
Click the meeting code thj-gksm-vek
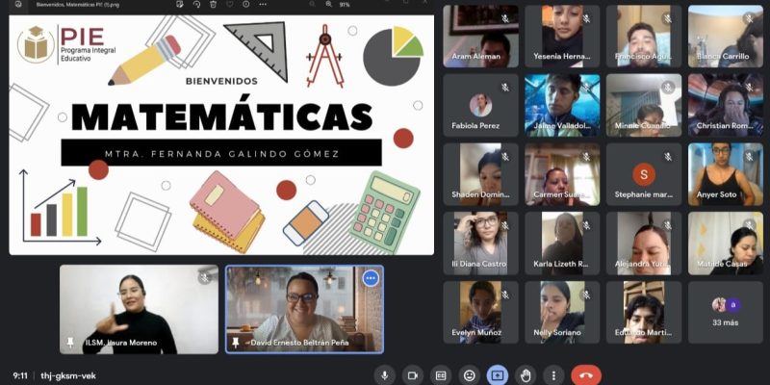point(68,374)
